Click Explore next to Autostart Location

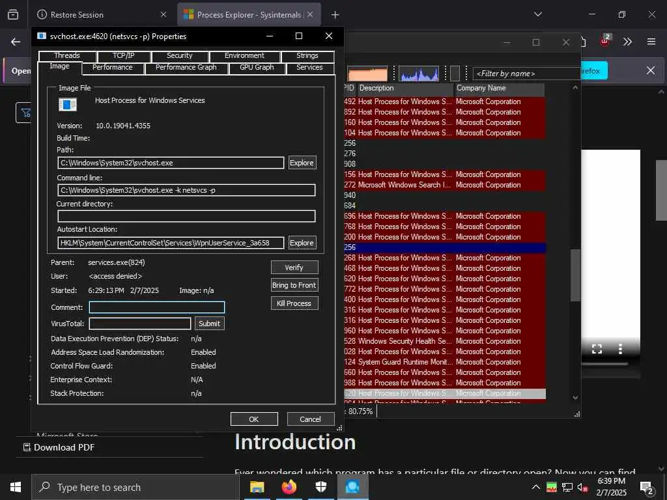[x=302, y=243]
